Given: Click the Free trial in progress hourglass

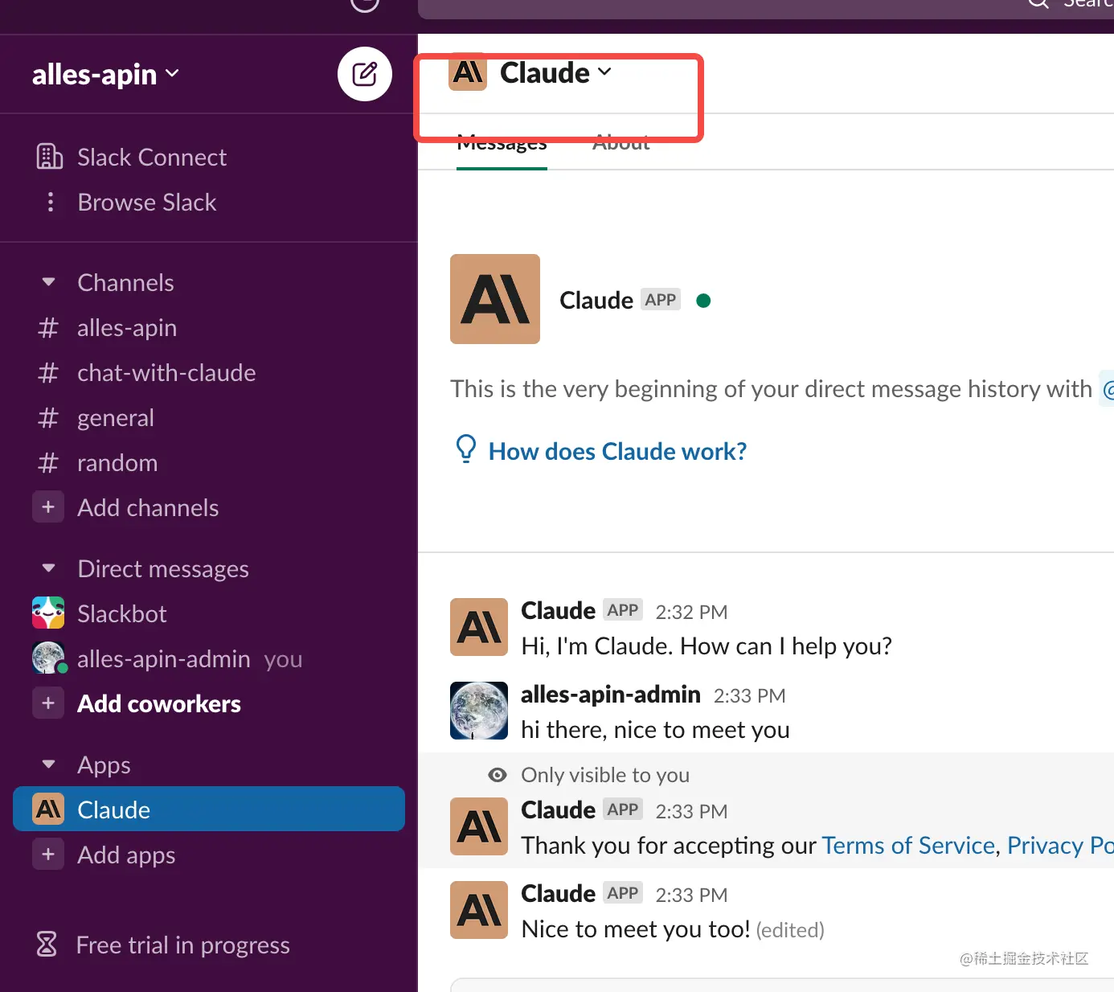Looking at the screenshot, I should [x=47, y=944].
